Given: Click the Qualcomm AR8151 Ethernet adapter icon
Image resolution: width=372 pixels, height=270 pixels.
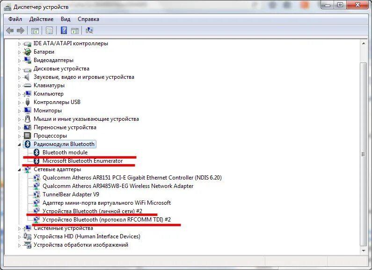Looking at the screenshot, I should coord(36,178).
